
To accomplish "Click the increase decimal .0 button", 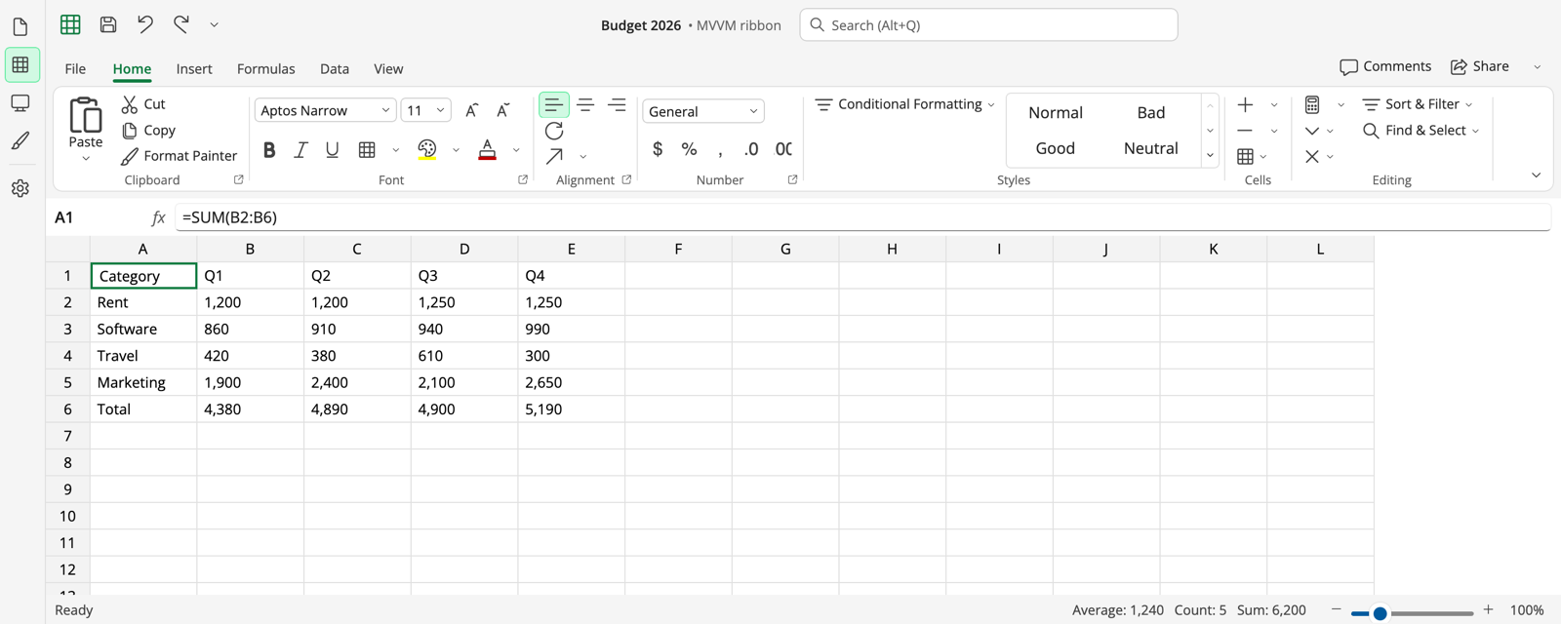I will click(751, 149).
